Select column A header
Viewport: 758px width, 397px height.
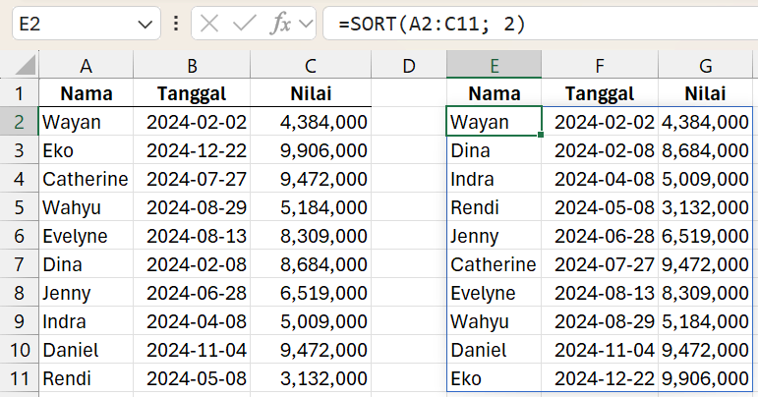point(87,65)
